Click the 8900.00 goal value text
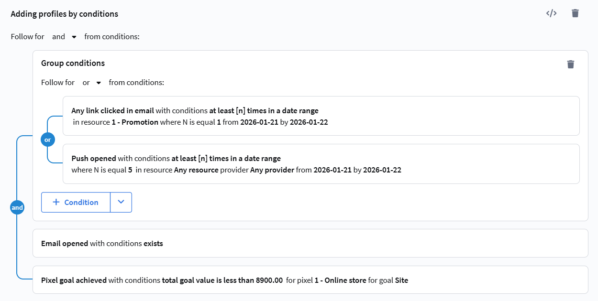The image size is (598, 301). point(269,280)
